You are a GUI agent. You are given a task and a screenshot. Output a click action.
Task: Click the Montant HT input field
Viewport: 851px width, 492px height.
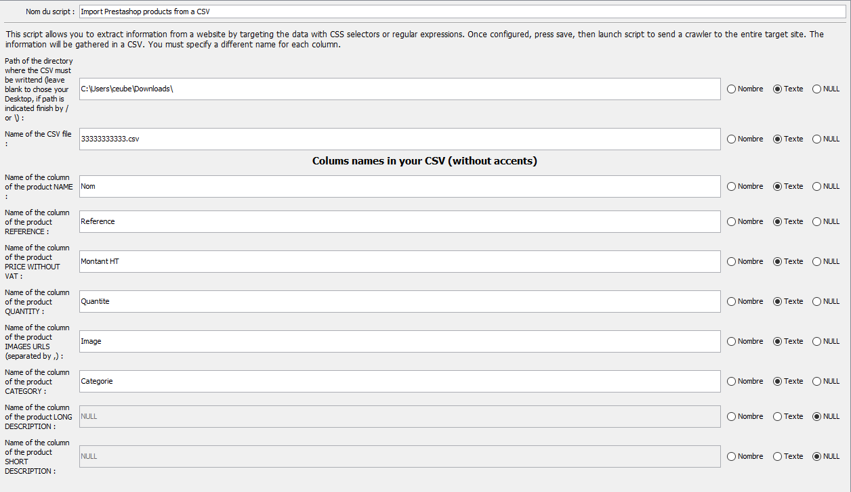click(400, 262)
